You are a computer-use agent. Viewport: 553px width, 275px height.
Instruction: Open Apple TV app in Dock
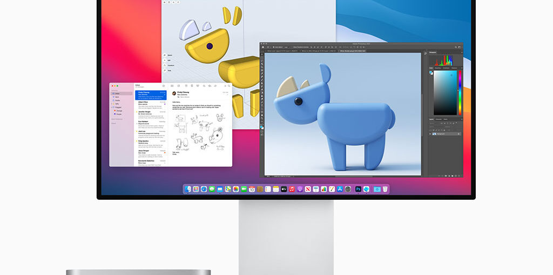pos(284,189)
